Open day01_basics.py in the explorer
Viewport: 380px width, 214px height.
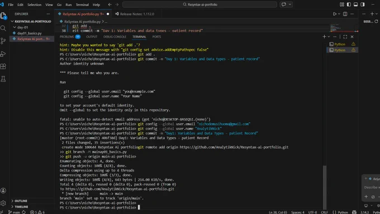click(31, 33)
